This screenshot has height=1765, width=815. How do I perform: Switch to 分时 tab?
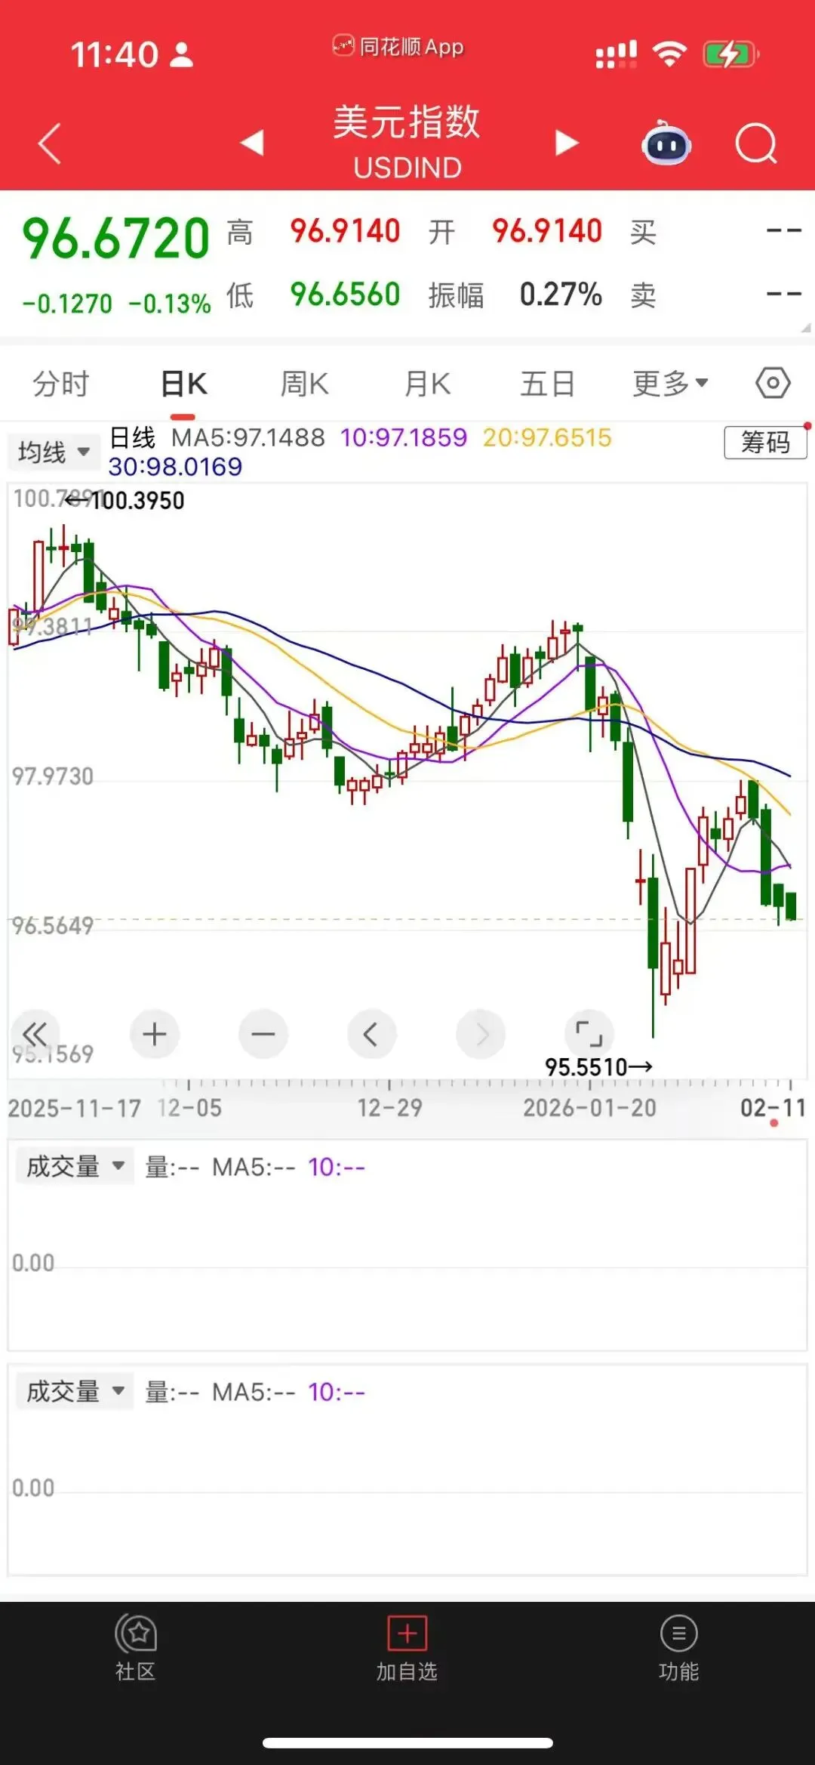(61, 384)
